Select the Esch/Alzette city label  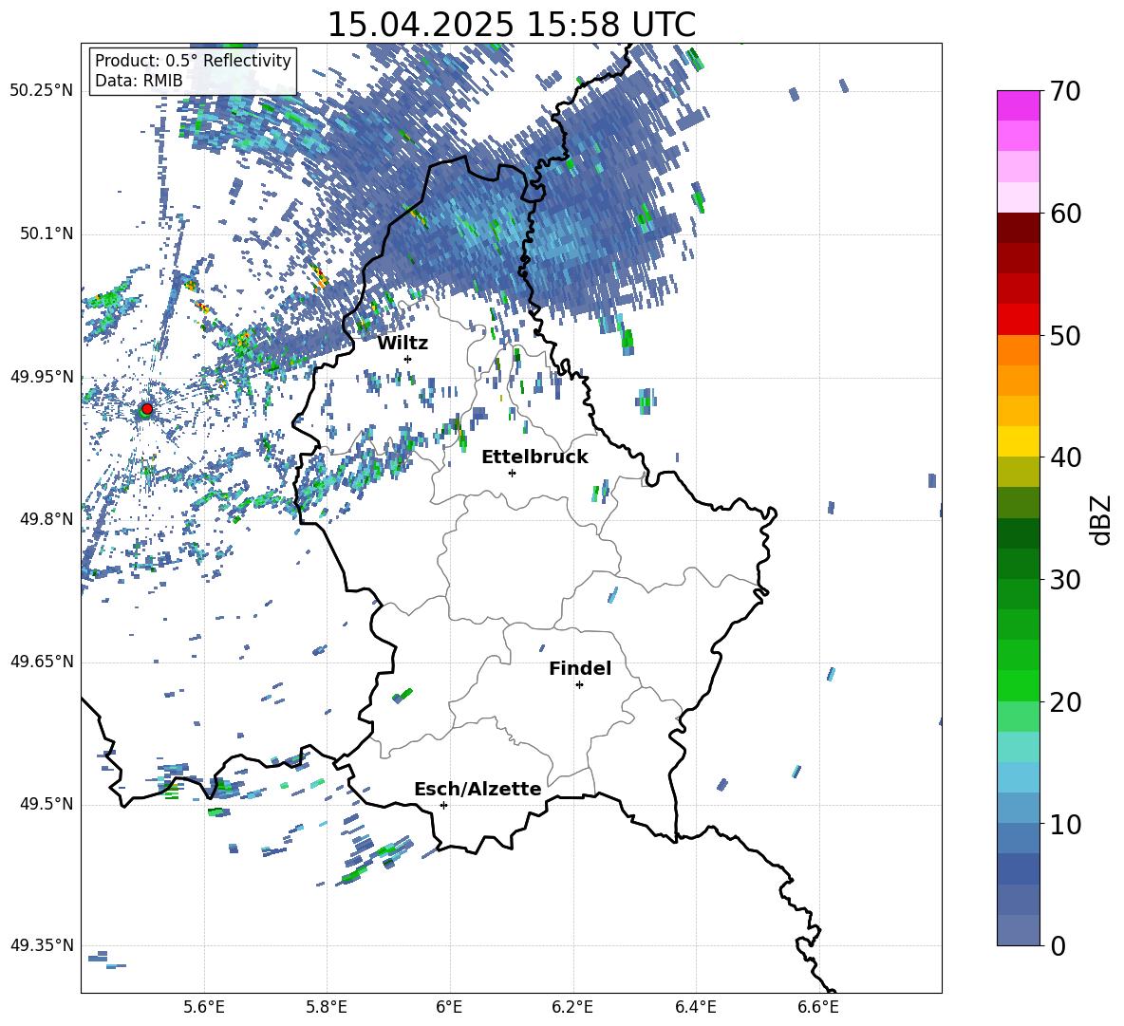click(x=478, y=789)
